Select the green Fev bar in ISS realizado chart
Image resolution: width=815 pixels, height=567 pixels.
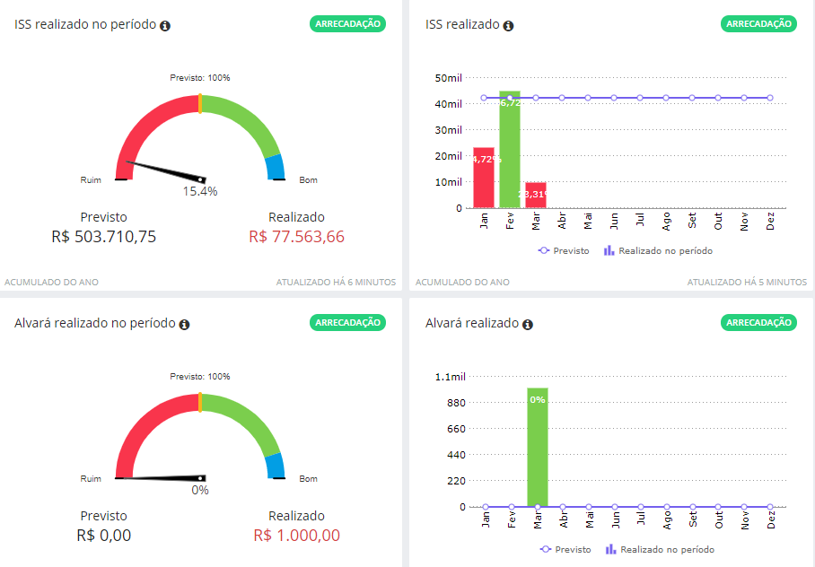tap(510, 153)
